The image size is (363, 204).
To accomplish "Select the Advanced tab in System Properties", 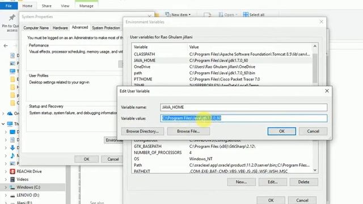I will [80, 27].
